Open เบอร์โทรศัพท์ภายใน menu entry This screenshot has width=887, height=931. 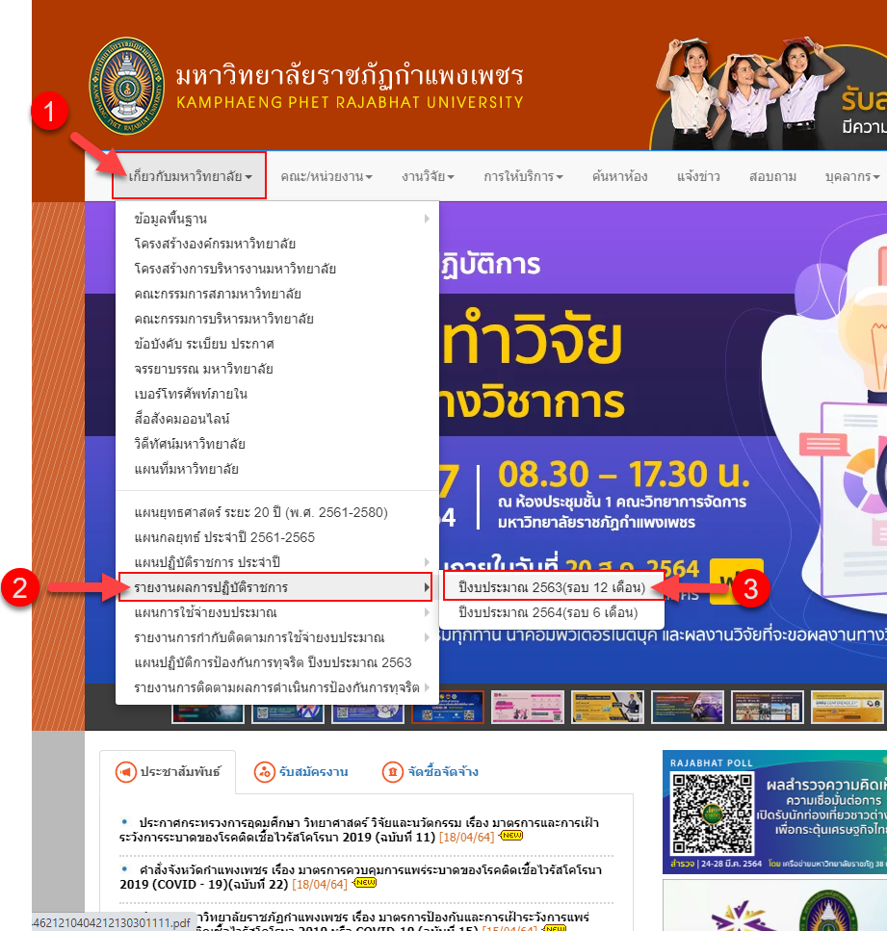point(277,394)
